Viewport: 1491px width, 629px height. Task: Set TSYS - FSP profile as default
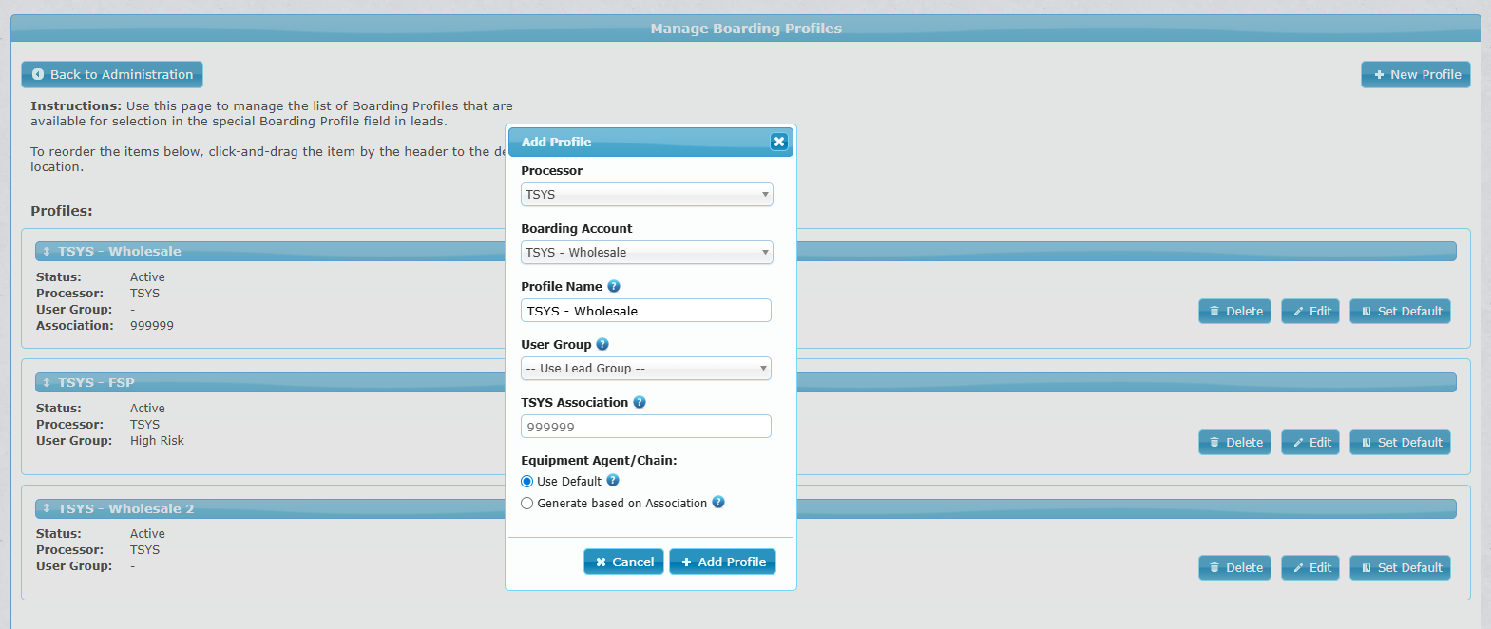1401,442
